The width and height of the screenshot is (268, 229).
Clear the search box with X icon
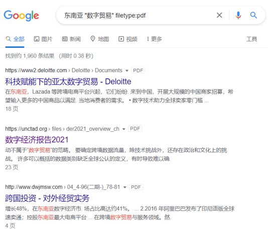[x=219, y=15]
